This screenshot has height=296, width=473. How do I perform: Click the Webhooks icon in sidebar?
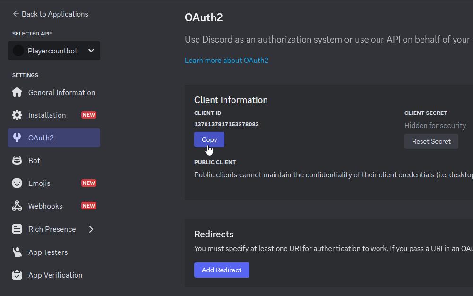[17, 206]
